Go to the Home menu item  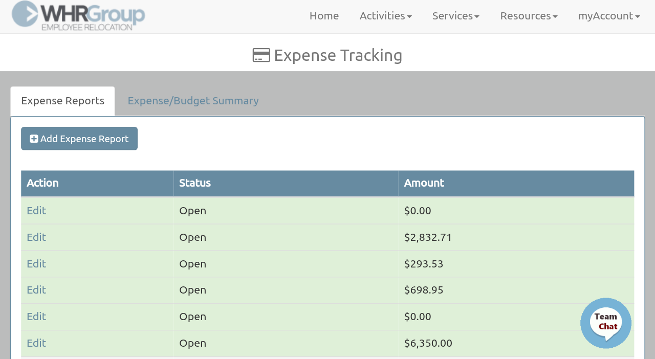pyautogui.click(x=324, y=16)
